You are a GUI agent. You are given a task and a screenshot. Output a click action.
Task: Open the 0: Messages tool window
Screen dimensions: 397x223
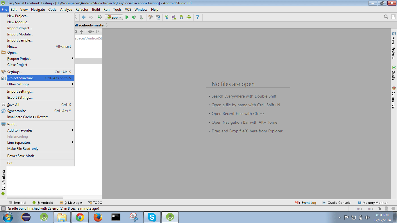[71, 203]
